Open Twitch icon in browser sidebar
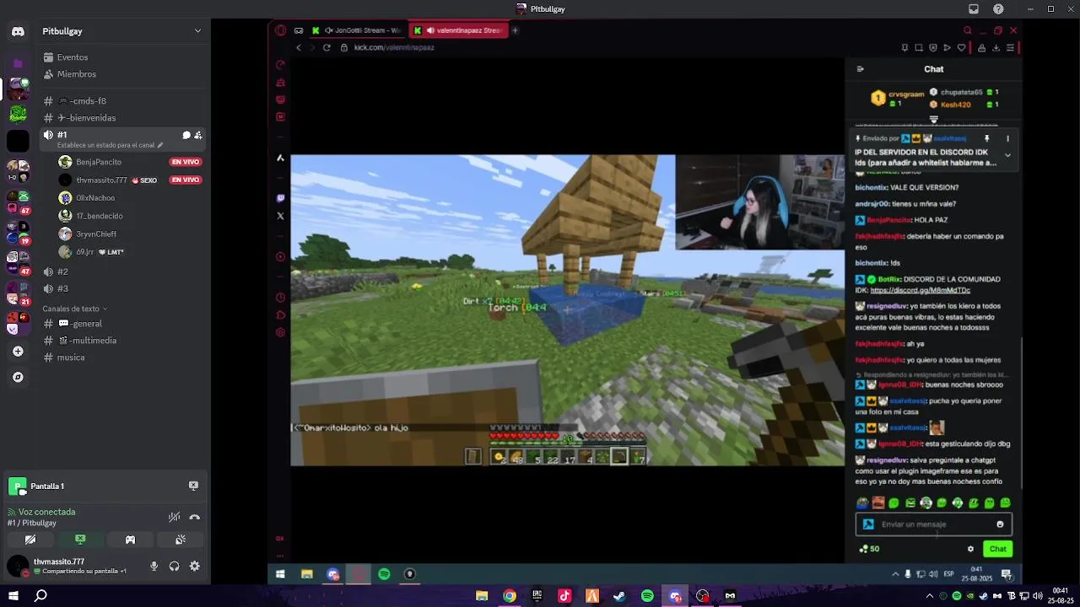Image resolution: width=1080 pixels, height=607 pixels. [280, 199]
